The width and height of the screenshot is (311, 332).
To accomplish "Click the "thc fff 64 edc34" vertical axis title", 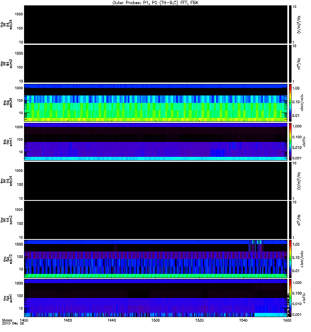I will click(x=6, y=181).
